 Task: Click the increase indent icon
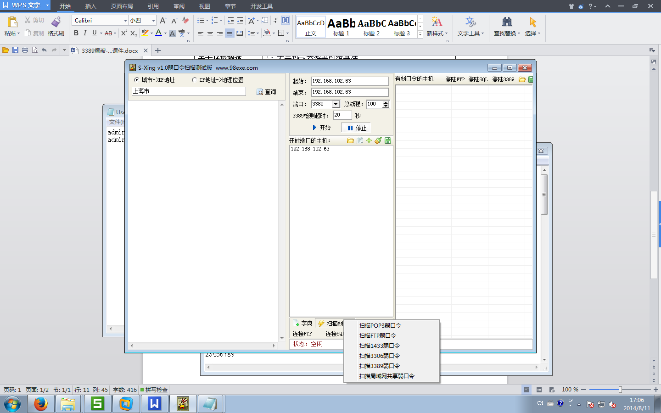click(x=240, y=21)
